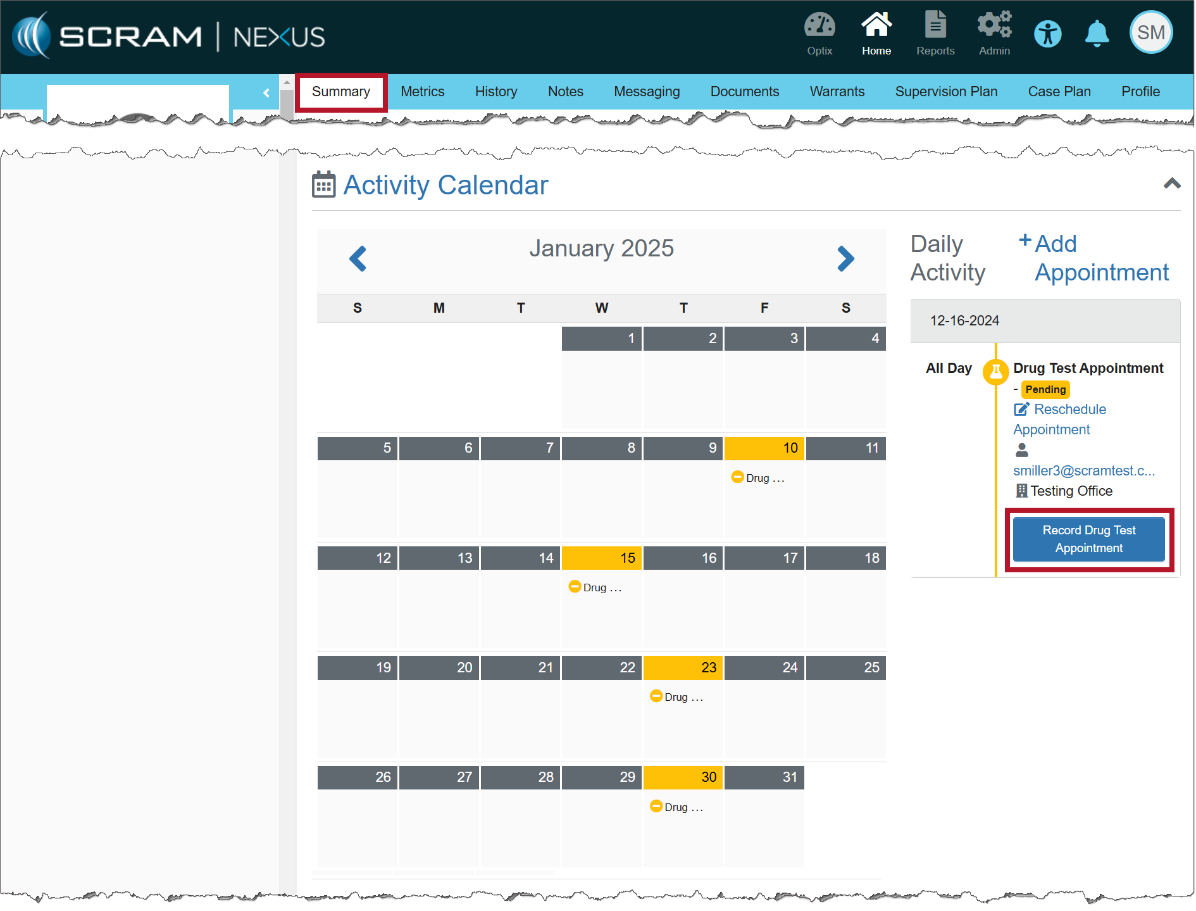Screen dimensions: 1196x911
Task: Click the sidebar scrollbar up arrow
Action: click(x=287, y=82)
